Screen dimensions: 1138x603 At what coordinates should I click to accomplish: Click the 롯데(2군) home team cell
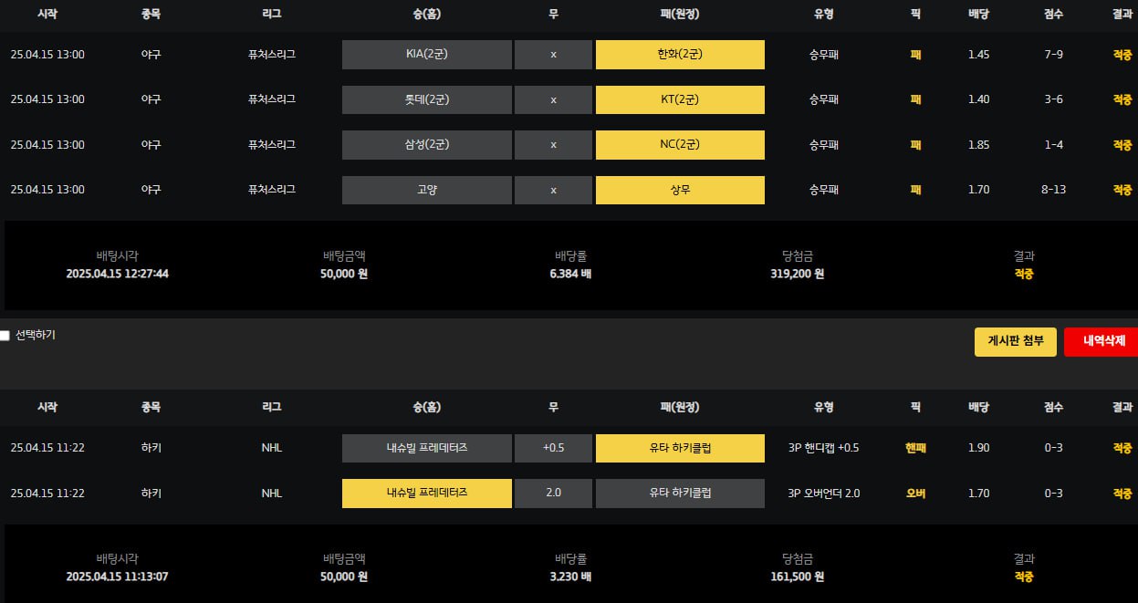427,99
